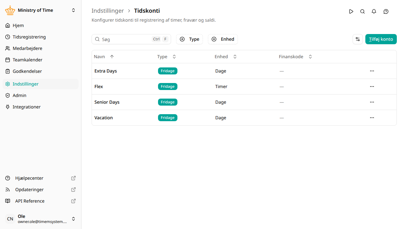
Task: Click the Fridage badge in Vacation row
Action: tap(168, 118)
